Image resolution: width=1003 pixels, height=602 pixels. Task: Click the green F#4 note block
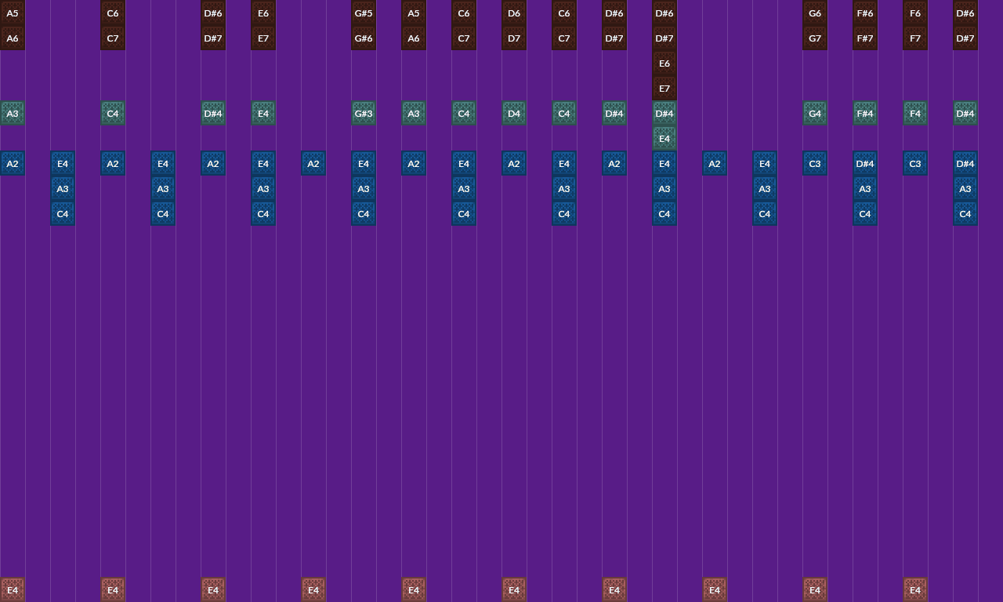pyautogui.click(x=865, y=113)
